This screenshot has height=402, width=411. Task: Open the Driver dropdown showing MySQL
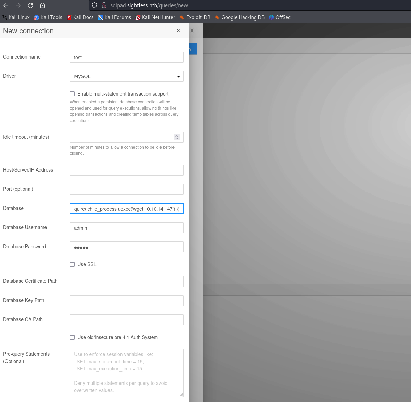127,76
